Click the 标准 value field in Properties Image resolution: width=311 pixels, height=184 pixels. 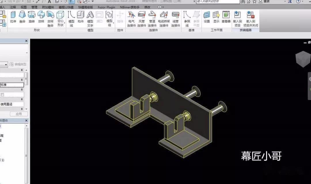point(12,85)
